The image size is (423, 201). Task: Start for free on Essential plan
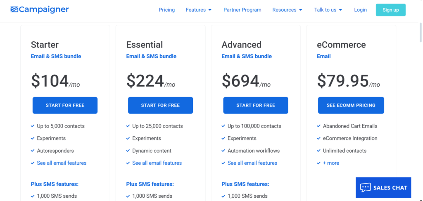pos(160,105)
